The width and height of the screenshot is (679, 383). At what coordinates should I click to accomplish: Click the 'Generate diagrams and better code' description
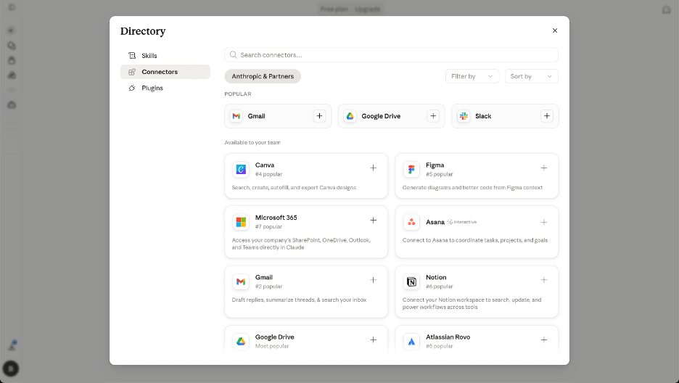(472, 187)
